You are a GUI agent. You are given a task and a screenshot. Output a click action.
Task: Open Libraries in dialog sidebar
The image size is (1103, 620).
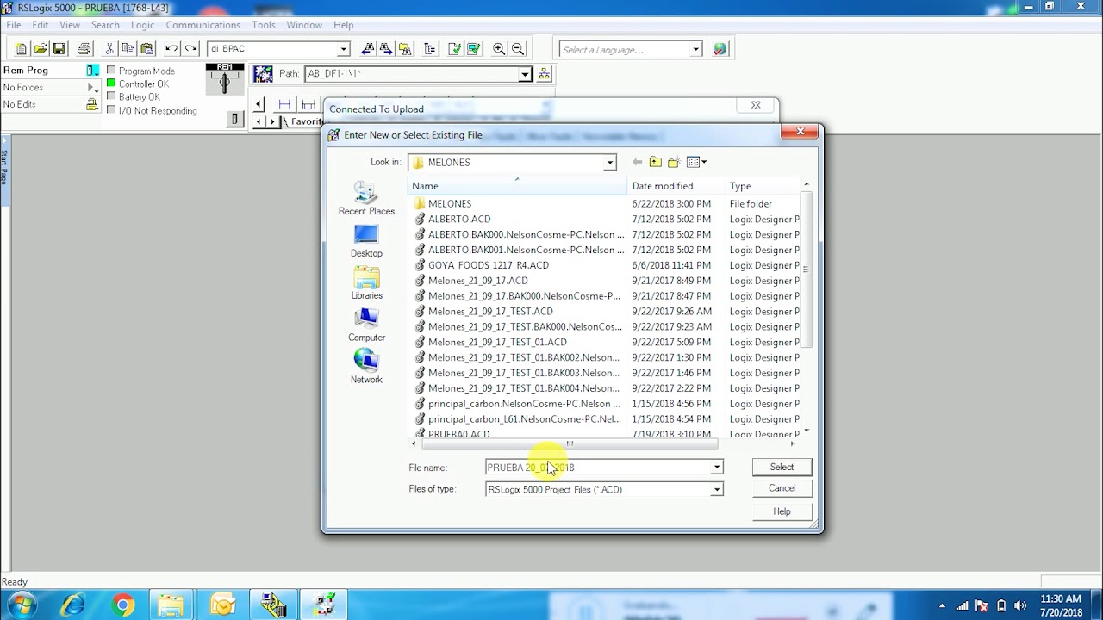click(366, 283)
